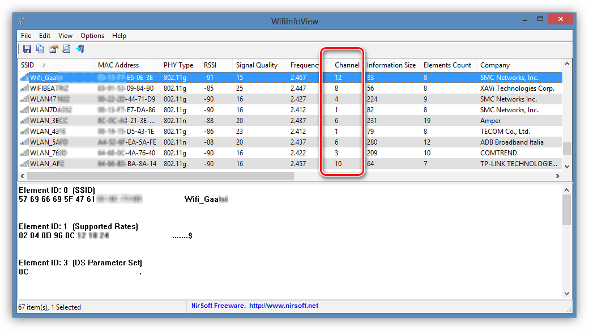Open the View menu

point(65,35)
